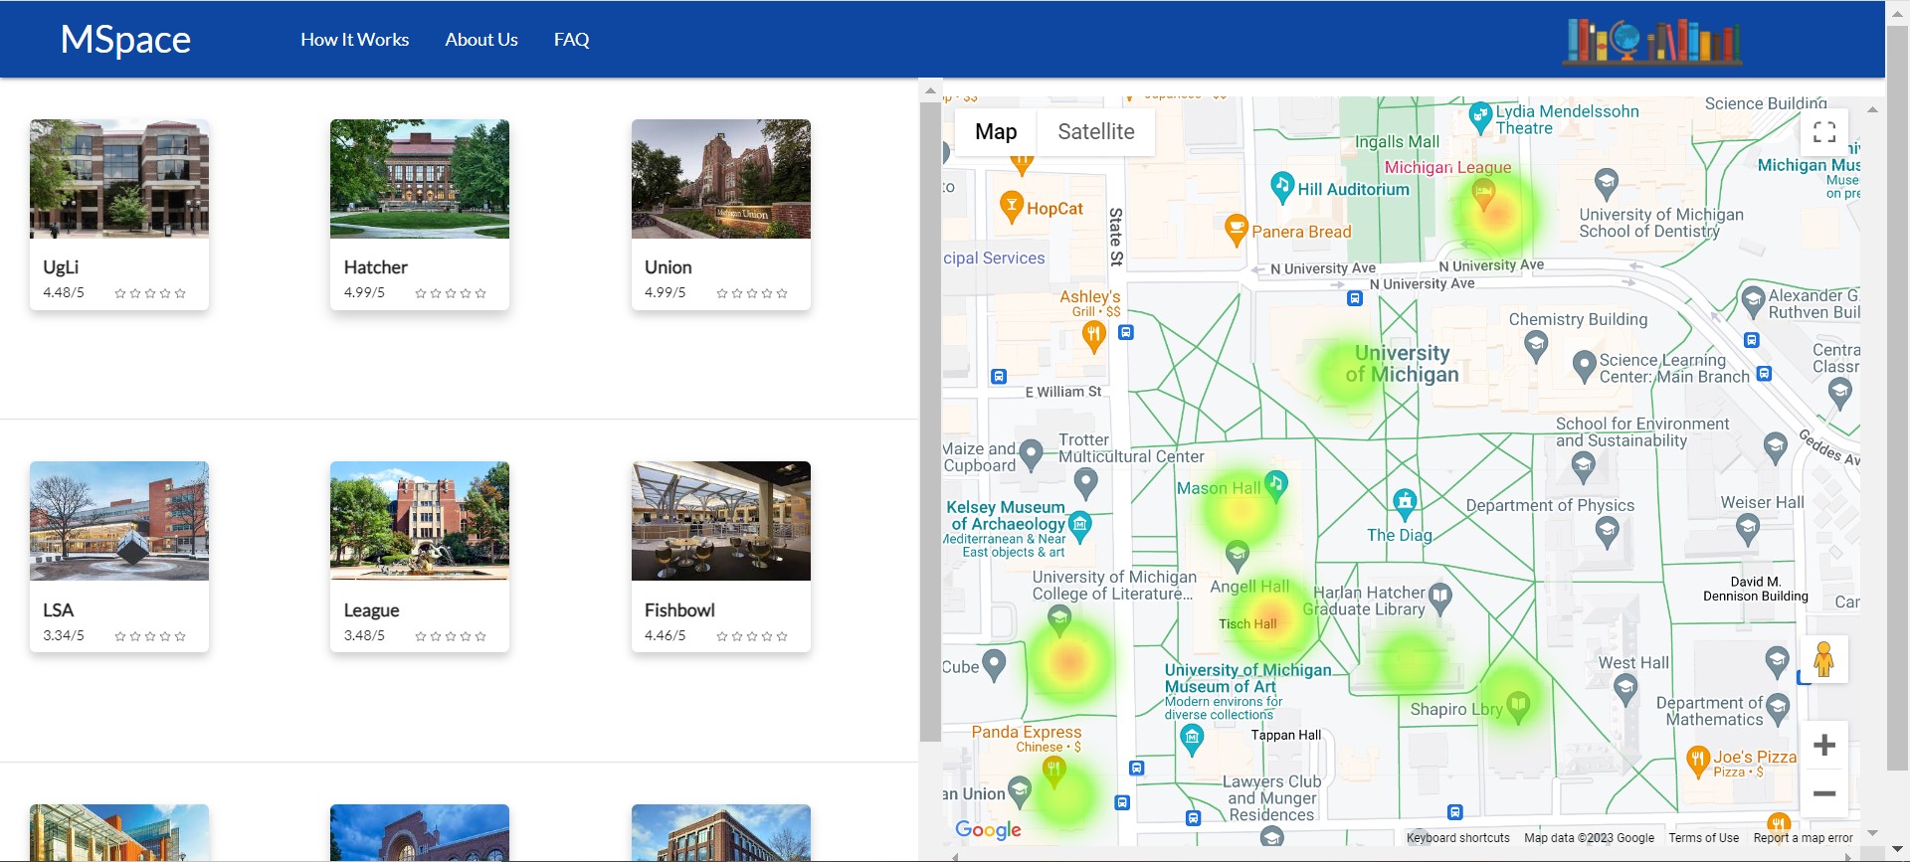This screenshot has height=862, width=1910.
Task: Click the left panel scroll-up arrow
Action: coord(930,90)
